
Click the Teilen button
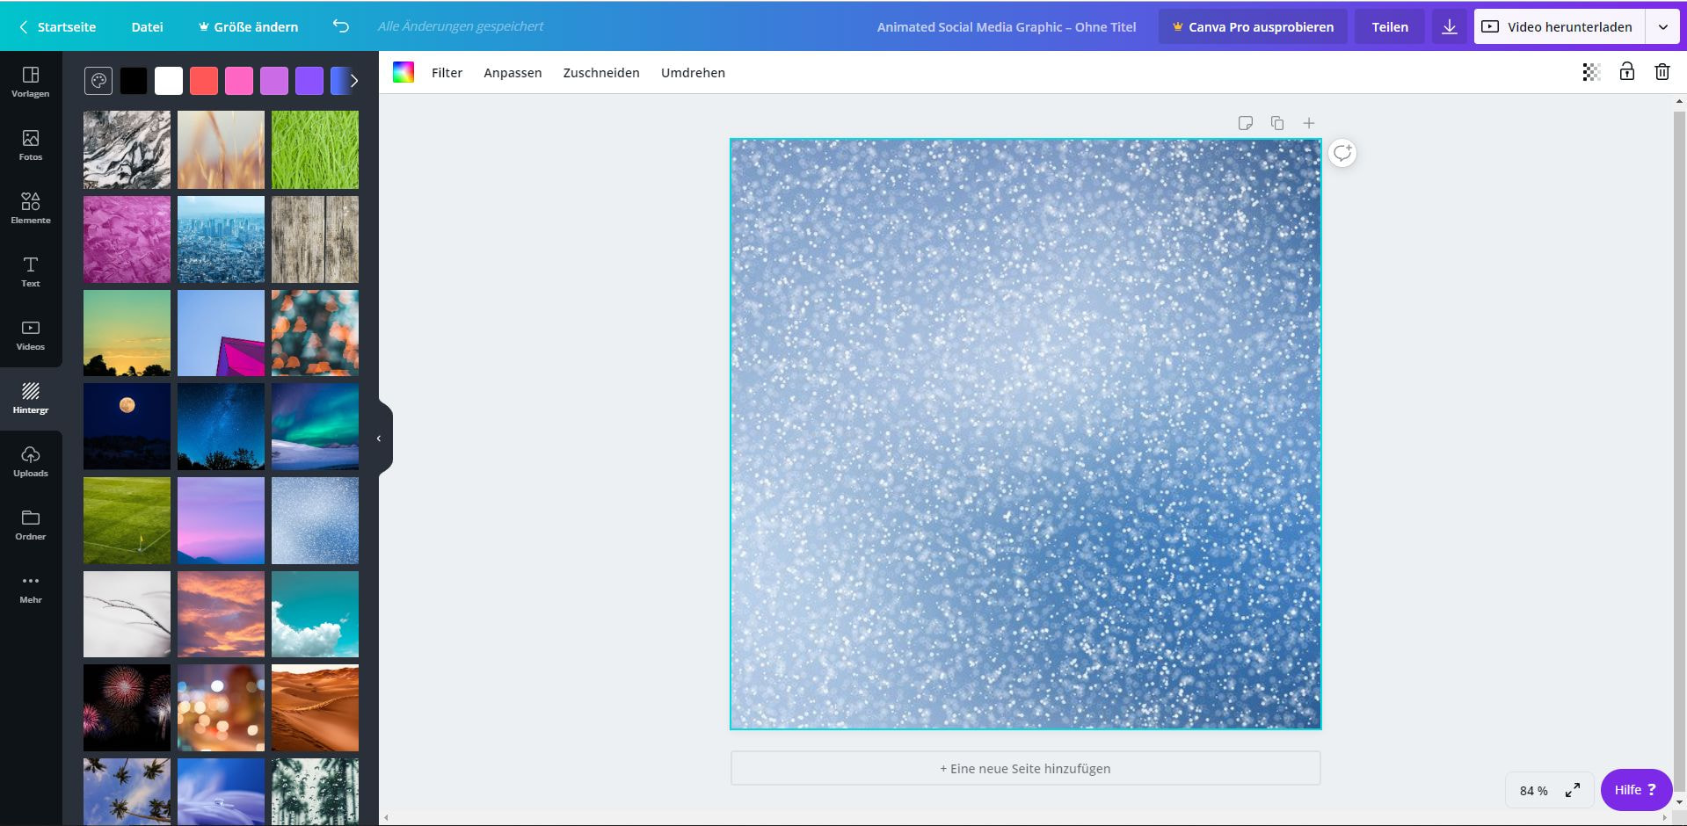coord(1389,26)
